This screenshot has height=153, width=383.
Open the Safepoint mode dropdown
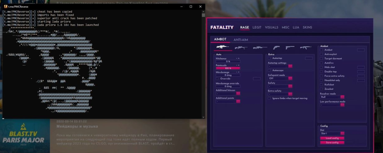[280, 78]
